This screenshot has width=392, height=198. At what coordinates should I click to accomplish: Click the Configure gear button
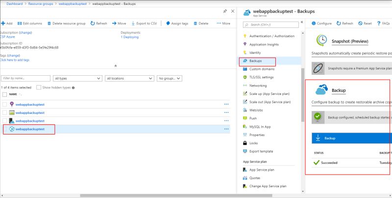[321, 23]
